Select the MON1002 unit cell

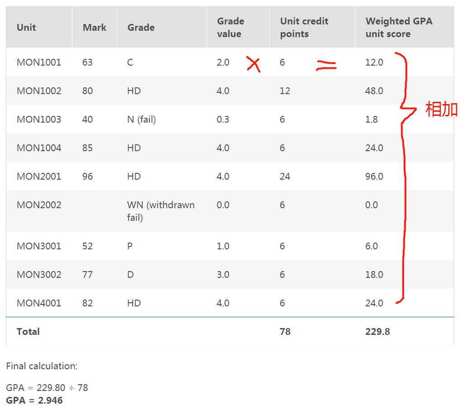pyautogui.click(x=39, y=91)
